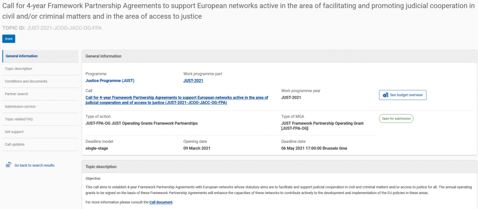Follow the JUST-2021 work programme link
The height and width of the screenshot is (209, 478).
pos(193,81)
